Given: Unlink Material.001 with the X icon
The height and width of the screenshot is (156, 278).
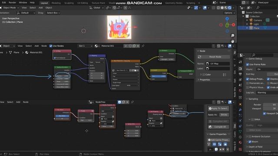Looking at the screenshot, I should point(138,46).
